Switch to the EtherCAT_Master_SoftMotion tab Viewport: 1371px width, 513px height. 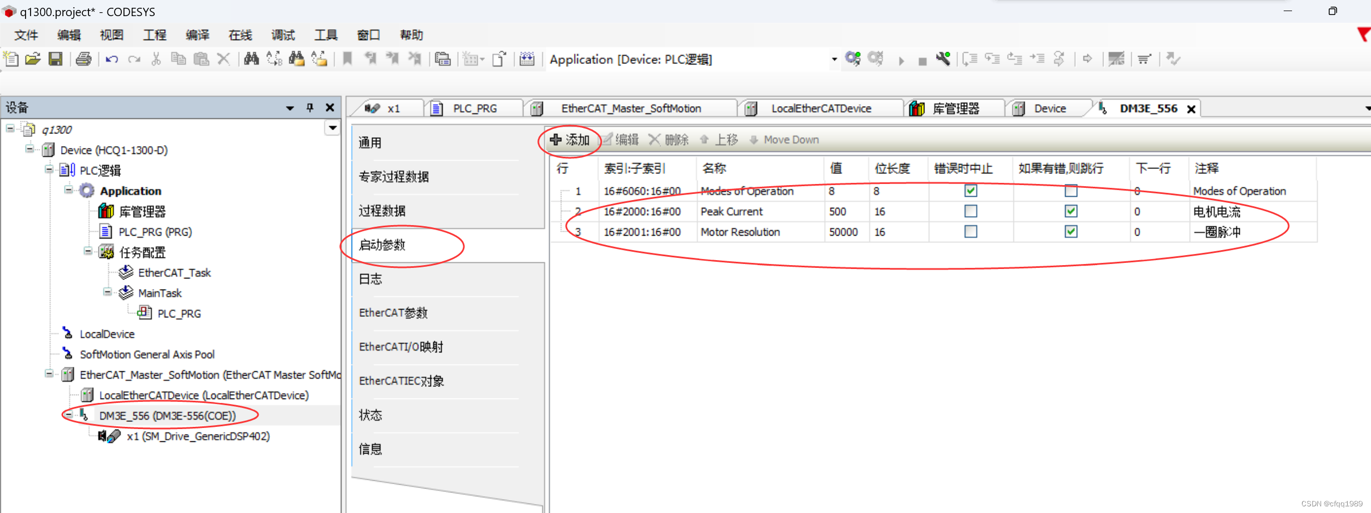[631, 108]
